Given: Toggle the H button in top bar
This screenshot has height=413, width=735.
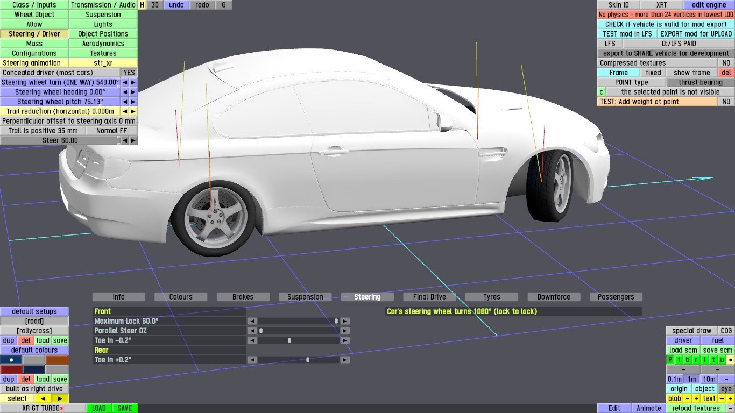Looking at the screenshot, I should (x=142, y=5).
